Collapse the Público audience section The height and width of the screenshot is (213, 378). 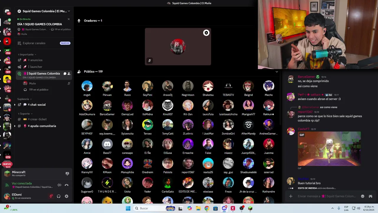277,72
